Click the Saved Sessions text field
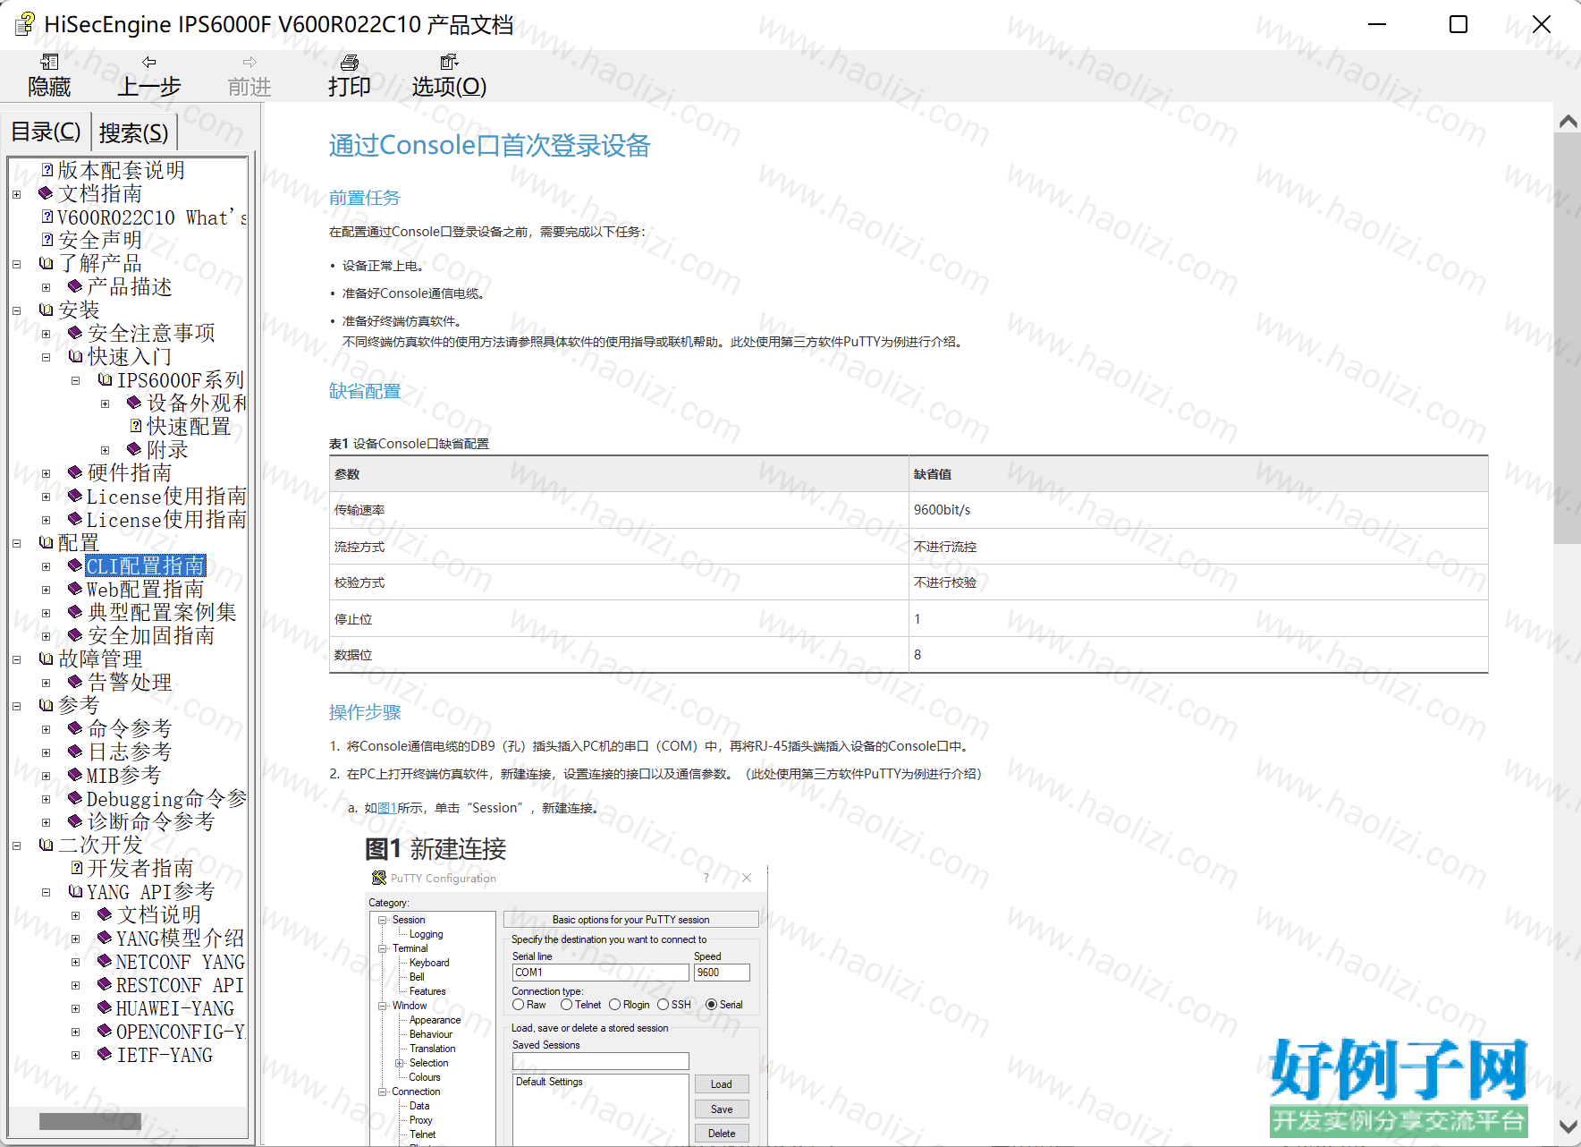Image resolution: width=1581 pixels, height=1147 pixels. [x=600, y=1061]
